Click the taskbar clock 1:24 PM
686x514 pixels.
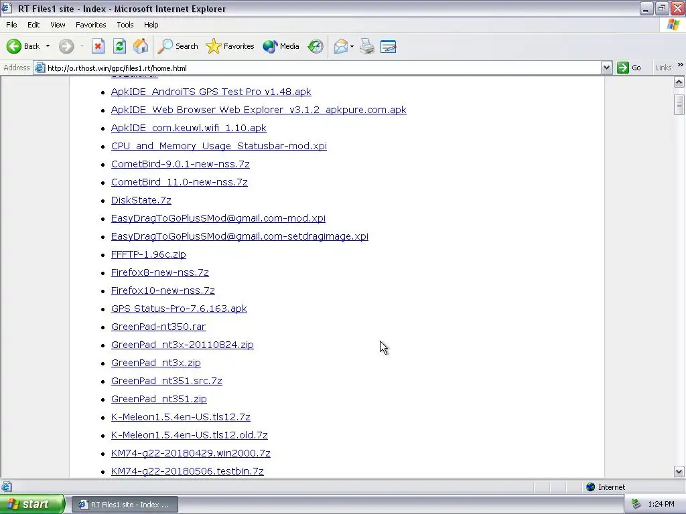coord(661,504)
